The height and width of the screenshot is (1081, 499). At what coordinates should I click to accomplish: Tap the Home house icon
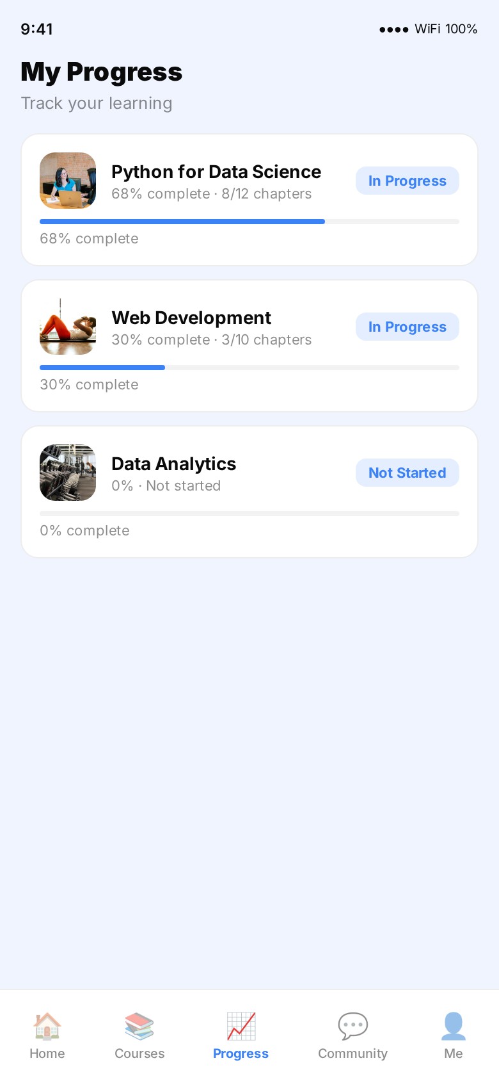[x=47, y=1026]
